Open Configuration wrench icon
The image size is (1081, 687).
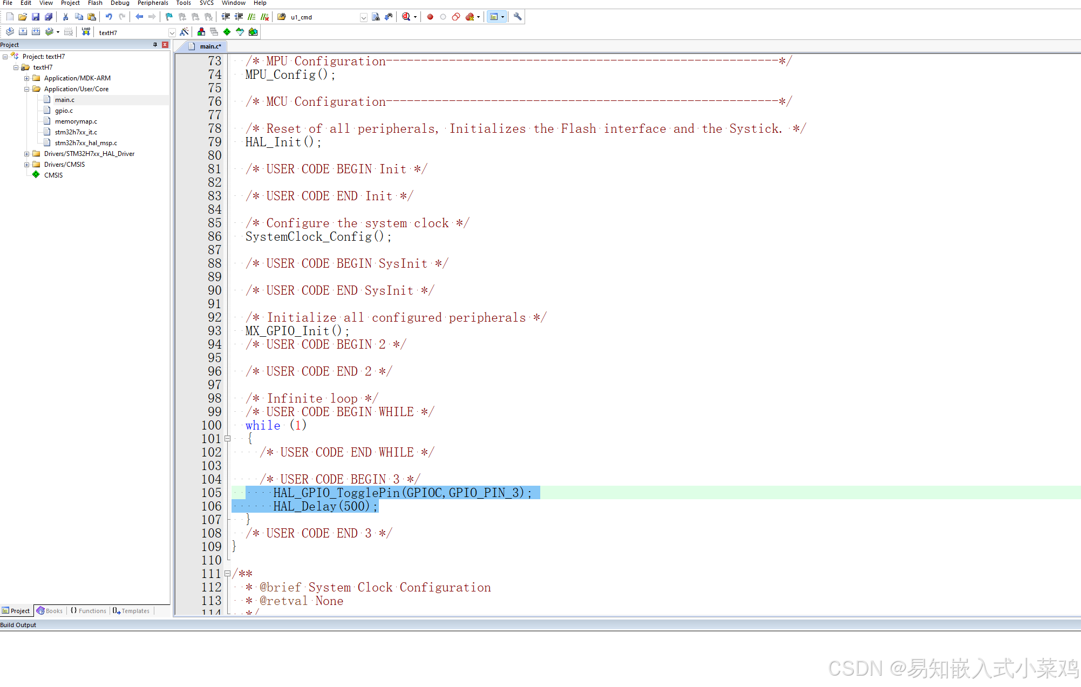518,17
